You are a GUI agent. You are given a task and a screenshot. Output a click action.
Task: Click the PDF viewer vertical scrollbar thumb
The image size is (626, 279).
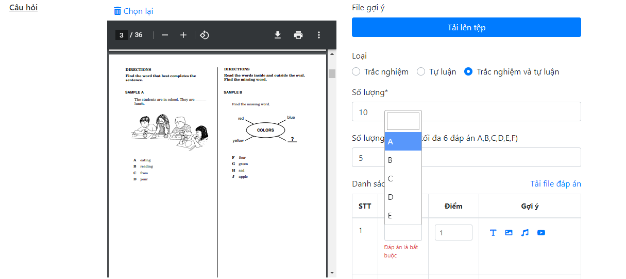[x=332, y=73]
